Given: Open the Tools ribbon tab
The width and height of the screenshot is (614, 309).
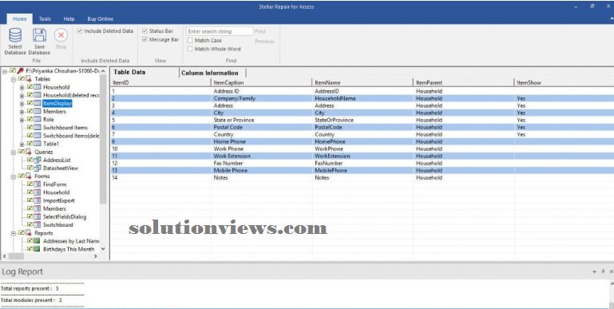Looking at the screenshot, I should pos(45,19).
